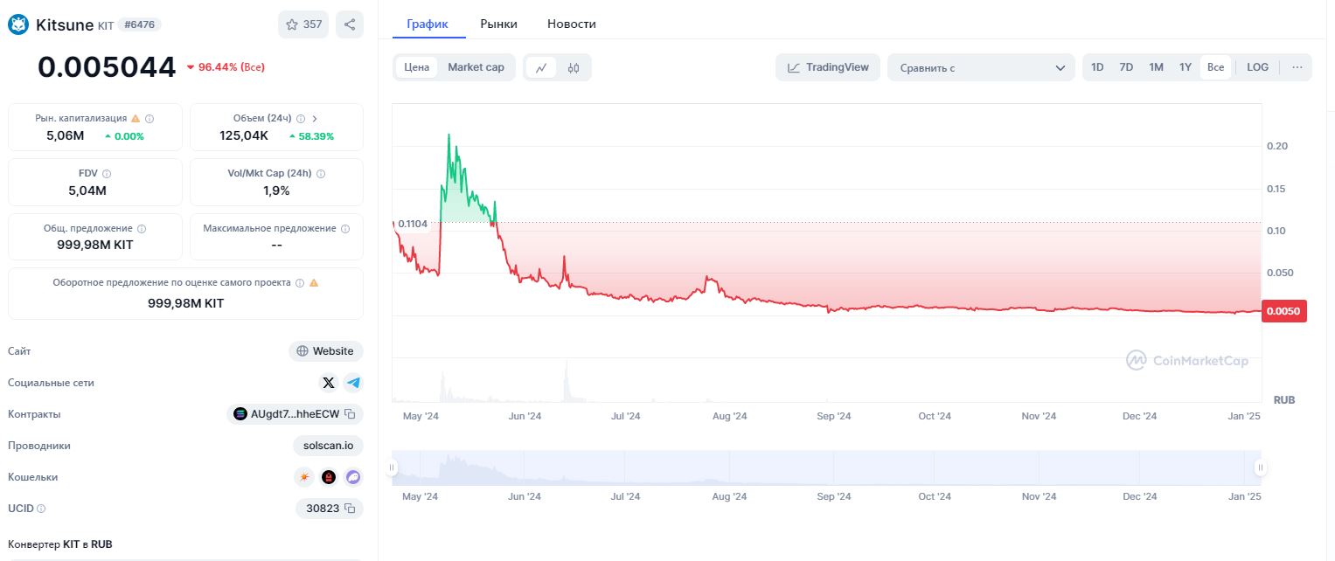Click the mini overview chart range bar
Screen dimensions: 1335x561
click(x=826, y=467)
